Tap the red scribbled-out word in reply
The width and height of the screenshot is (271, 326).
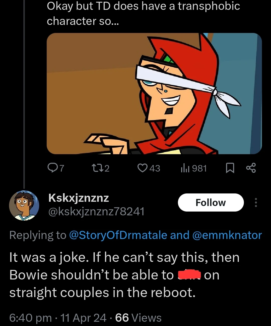pyautogui.click(x=189, y=275)
